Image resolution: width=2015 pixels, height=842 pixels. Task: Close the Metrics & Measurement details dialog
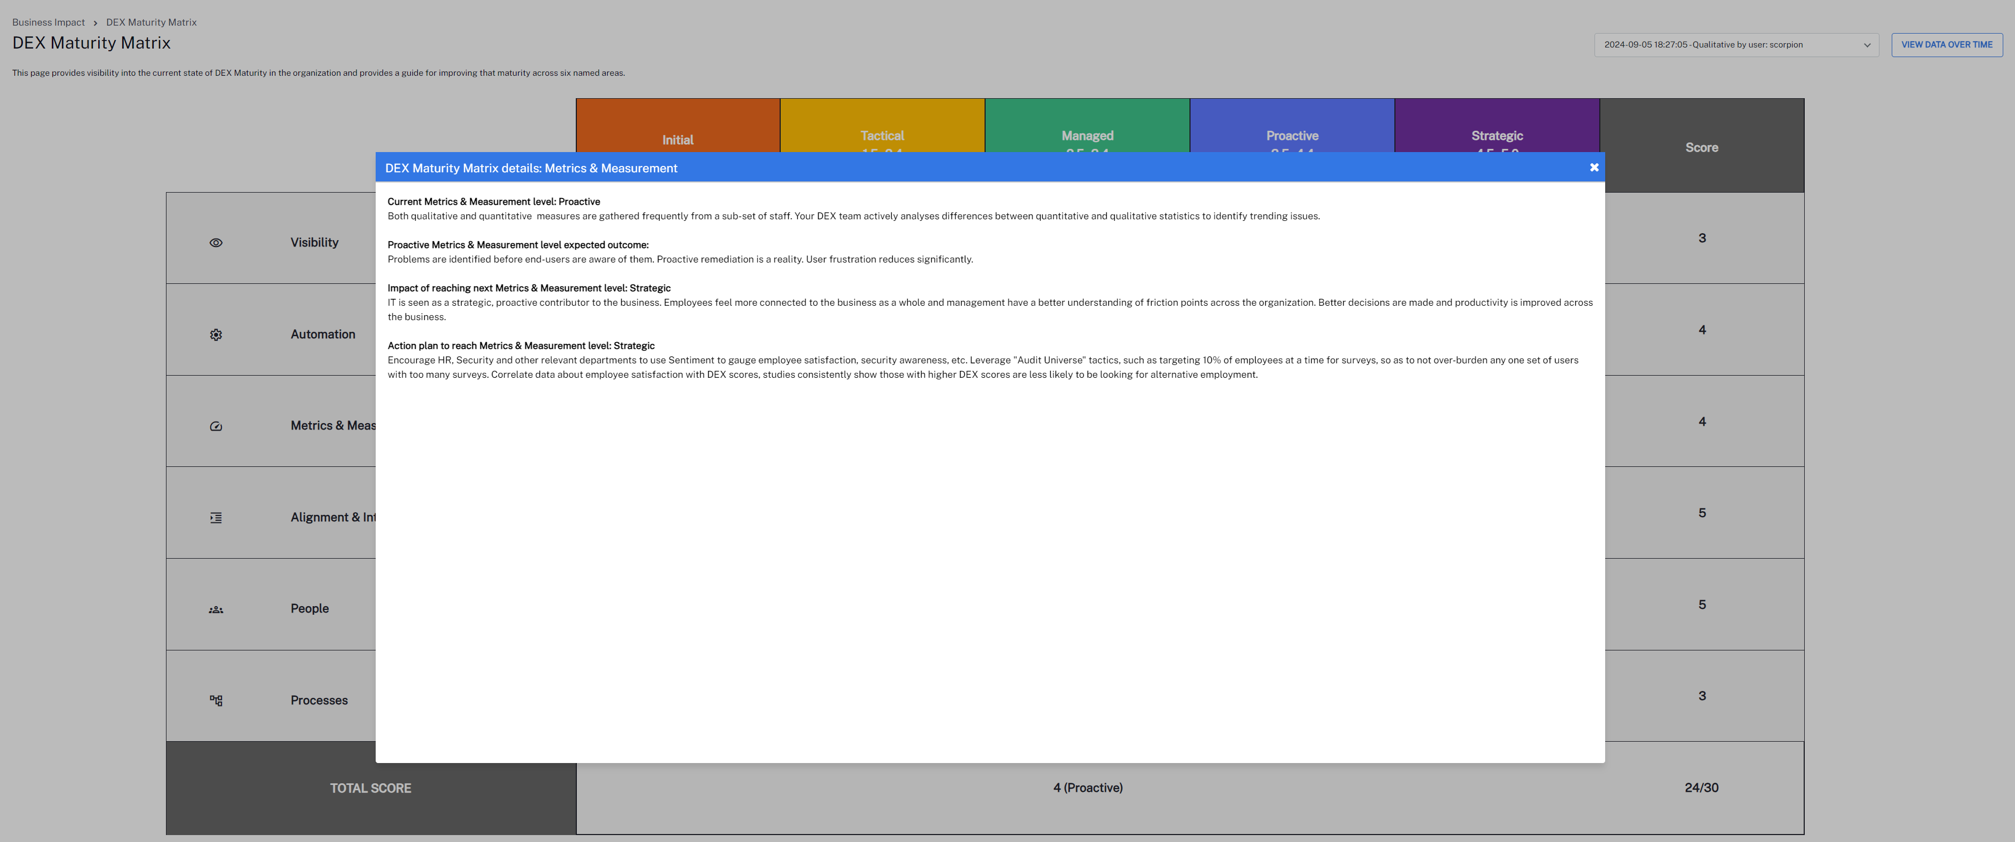point(1593,168)
